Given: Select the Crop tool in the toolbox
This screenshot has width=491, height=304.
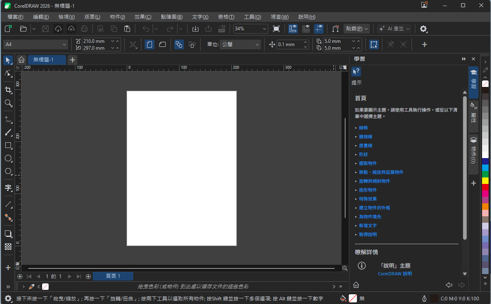Looking at the screenshot, I should click(8, 90).
